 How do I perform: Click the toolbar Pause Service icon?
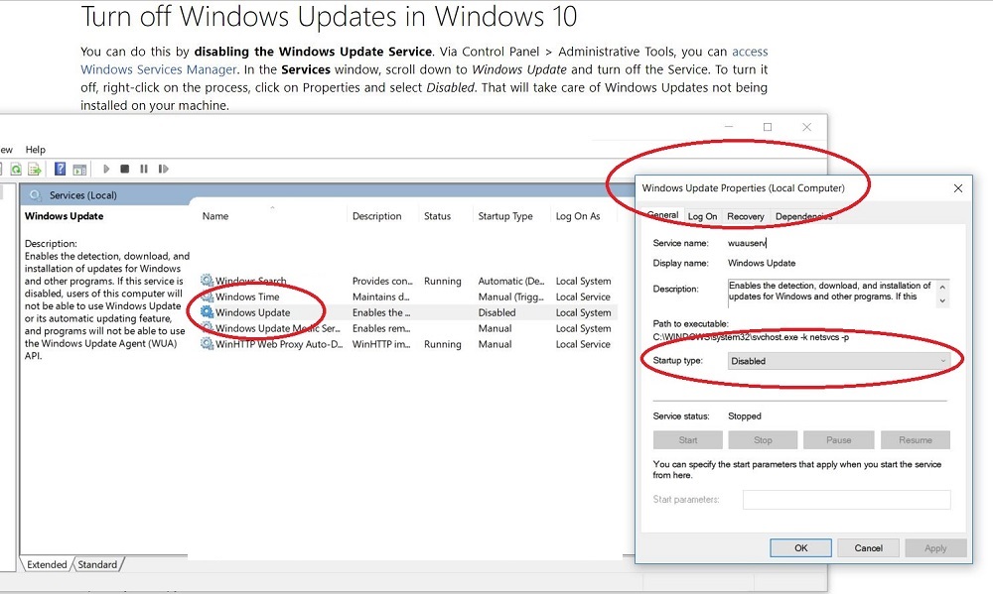point(144,169)
